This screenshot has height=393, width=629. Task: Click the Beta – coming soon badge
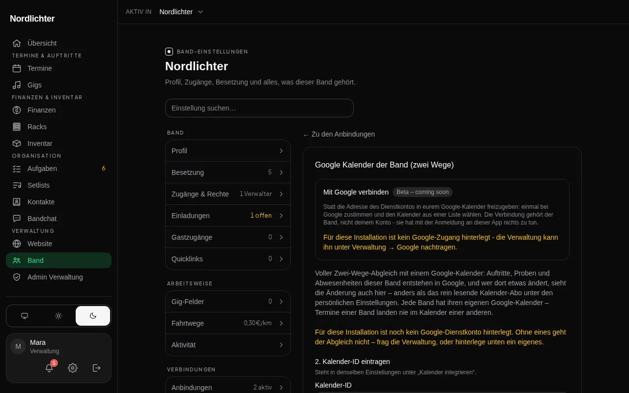(423, 192)
